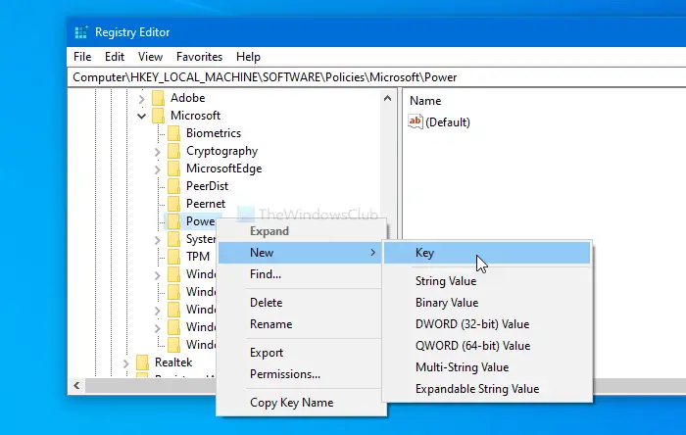This screenshot has height=435, width=686.
Task: Click the Biometrics folder icon
Action: (173, 133)
